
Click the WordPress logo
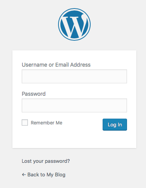(x=74, y=24)
